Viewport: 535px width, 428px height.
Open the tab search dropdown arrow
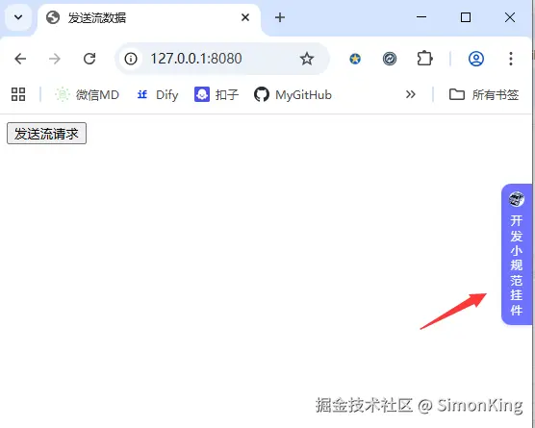18,17
